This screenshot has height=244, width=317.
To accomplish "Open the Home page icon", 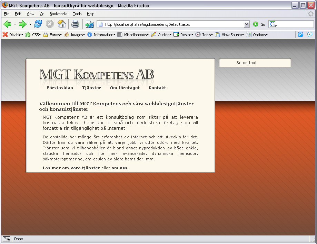I will (61, 24).
